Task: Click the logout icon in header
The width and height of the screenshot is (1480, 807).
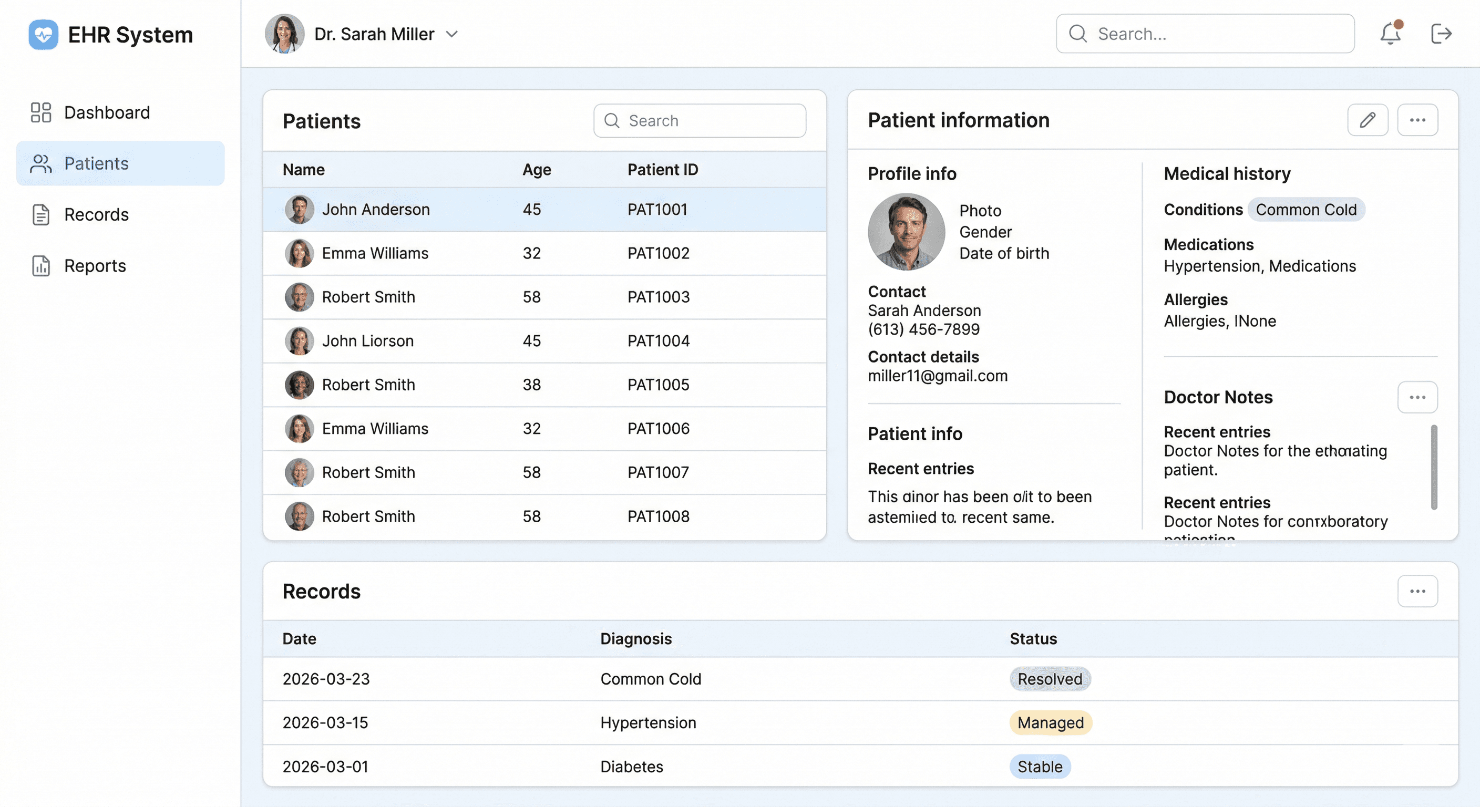Action: pyautogui.click(x=1441, y=33)
